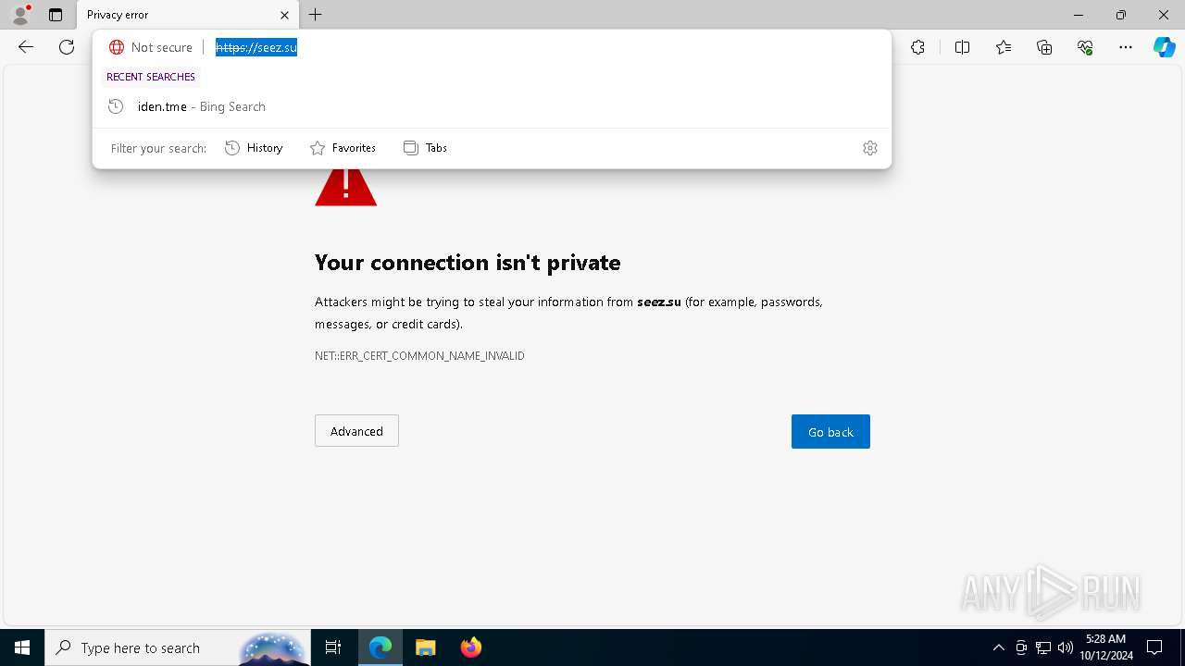Viewport: 1185px width, 666px height.
Task: Filter search by Favorites
Action: point(343,148)
